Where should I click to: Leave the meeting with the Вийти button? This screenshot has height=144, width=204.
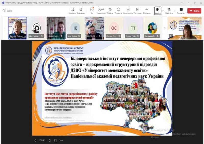pos(194,11)
